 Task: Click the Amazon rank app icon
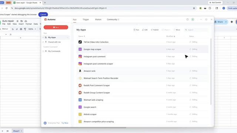point(80,71)
